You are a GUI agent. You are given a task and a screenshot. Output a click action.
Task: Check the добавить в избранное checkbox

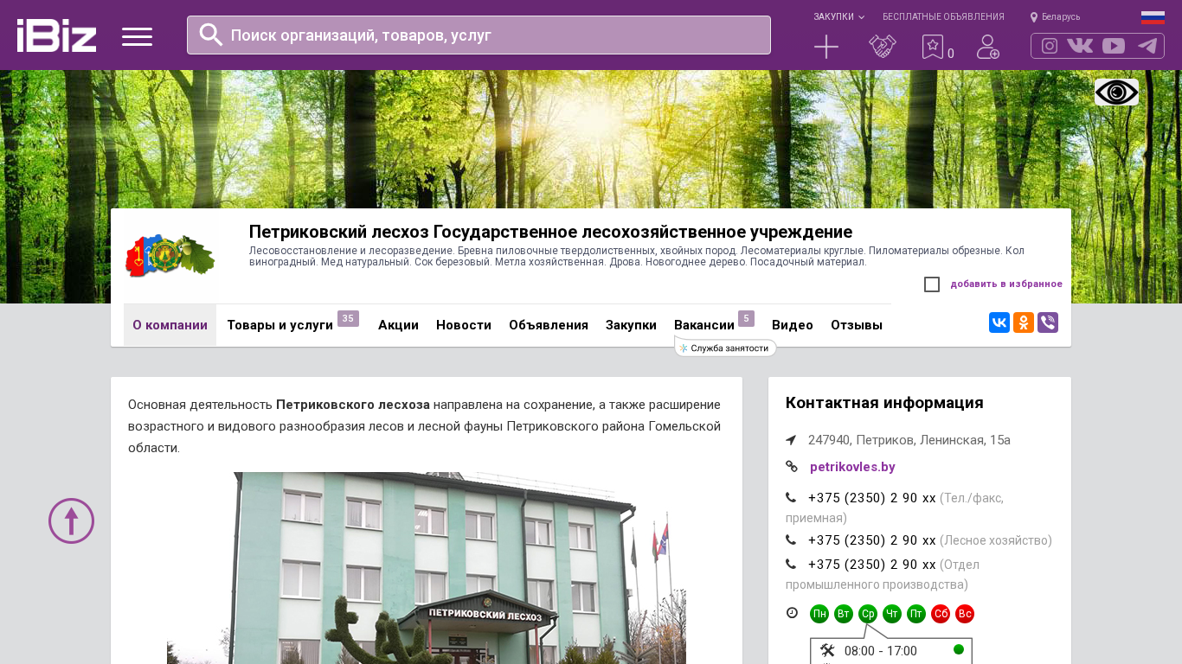pyautogui.click(x=932, y=284)
